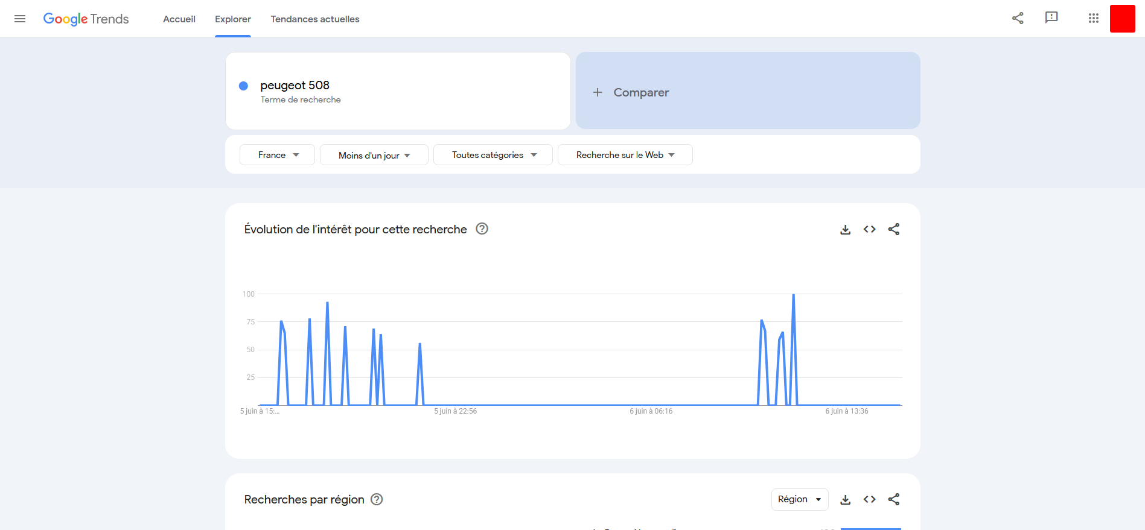Click the Google Trends logo
This screenshot has width=1145, height=530.
[86, 19]
